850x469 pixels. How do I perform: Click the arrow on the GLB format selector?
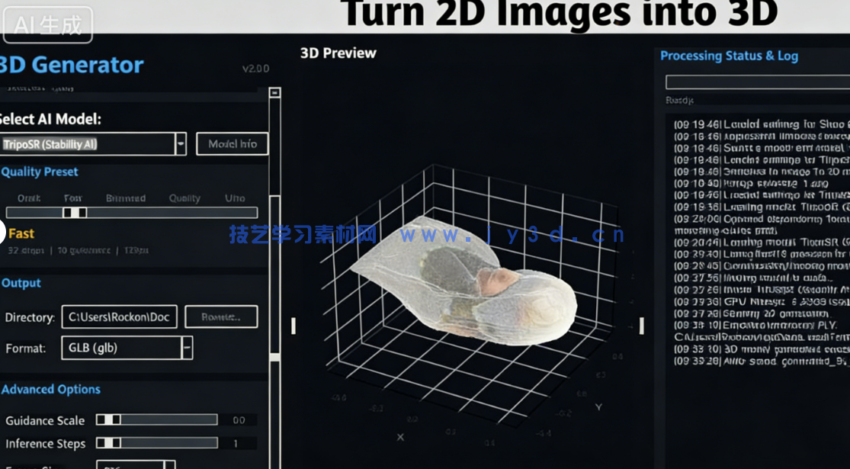click(x=186, y=349)
